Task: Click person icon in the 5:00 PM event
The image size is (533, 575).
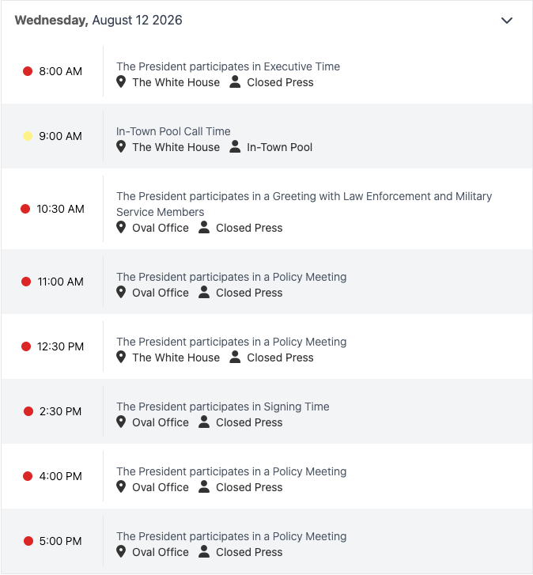Action: (204, 552)
